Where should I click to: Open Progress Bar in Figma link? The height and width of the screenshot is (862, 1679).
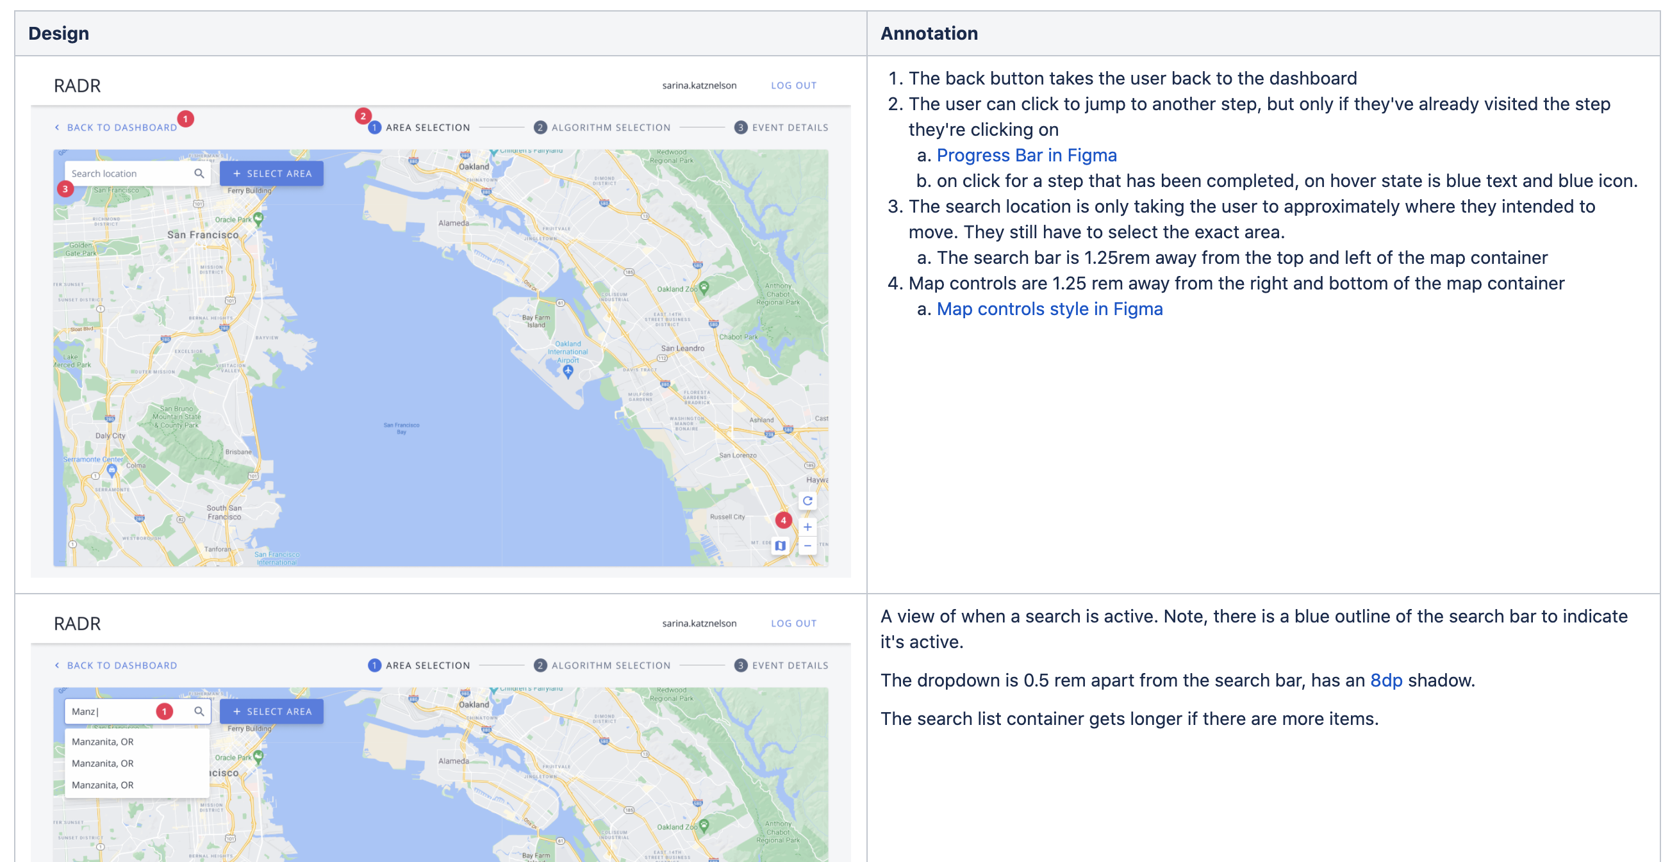1026,155
